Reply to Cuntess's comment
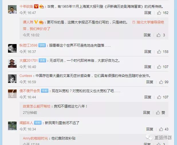This screenshot has width=177, height=145. point(150,82)
